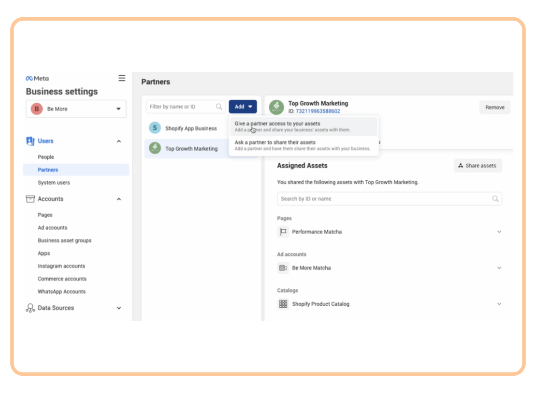Click the Data Sources icon
Viewport: 536px width, 393px height.
(x=30, y=308)
